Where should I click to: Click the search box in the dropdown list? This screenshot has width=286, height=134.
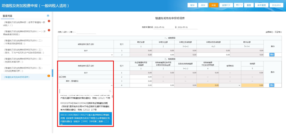coord(86,91)
